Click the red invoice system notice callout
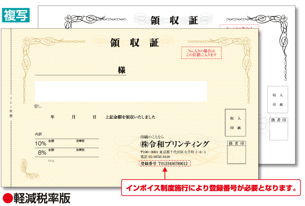This screenshot has height=206, width=305. pyautogui.click(x=211, y=188)
